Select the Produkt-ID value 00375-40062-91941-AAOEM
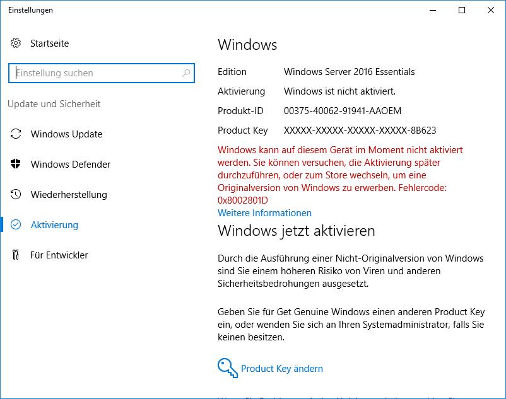The image size is (506, 399). pos(343,111)
